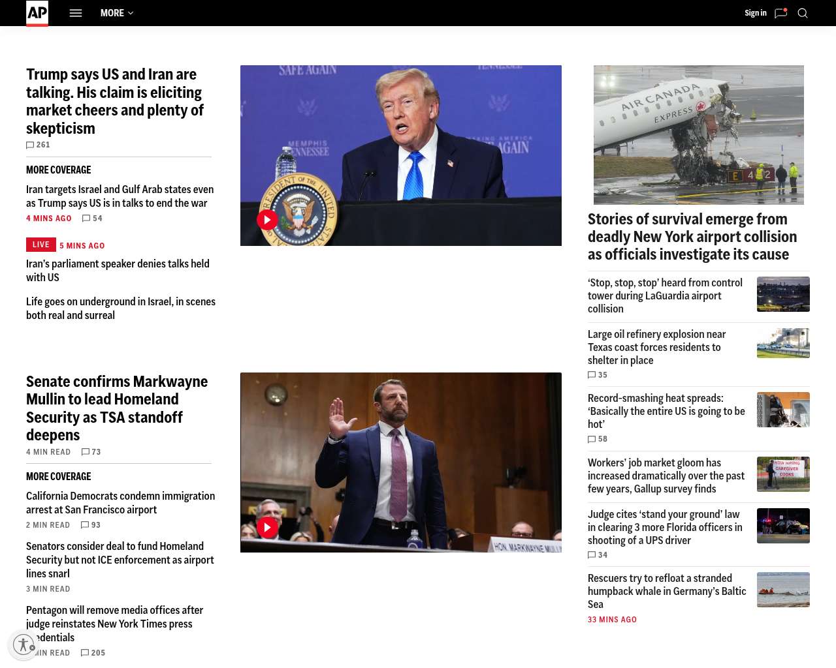Screen dimensions: 836x668
Task: Open "Judge cites 'stand your ground' law" story
Action: 665,527
